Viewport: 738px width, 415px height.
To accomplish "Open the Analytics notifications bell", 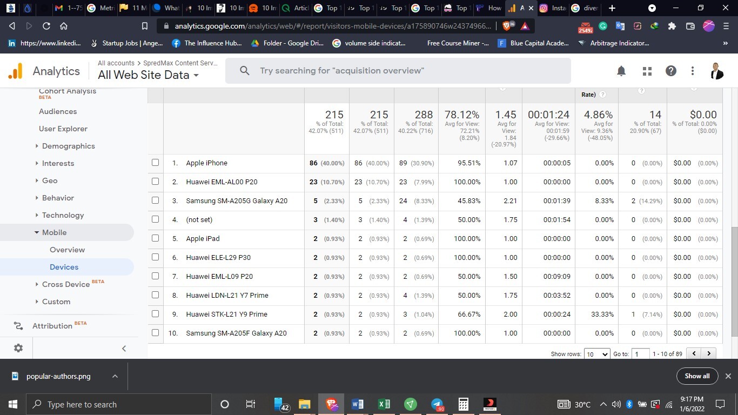I will point(621,71).
